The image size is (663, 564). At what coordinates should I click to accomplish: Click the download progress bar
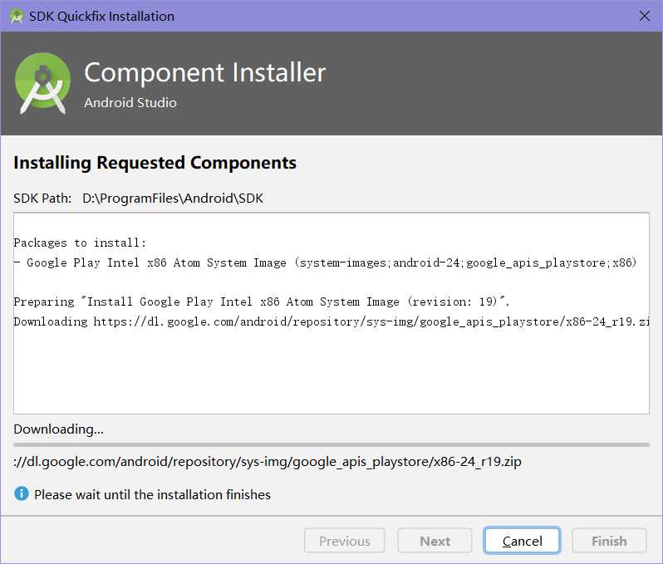click(331, 444)
